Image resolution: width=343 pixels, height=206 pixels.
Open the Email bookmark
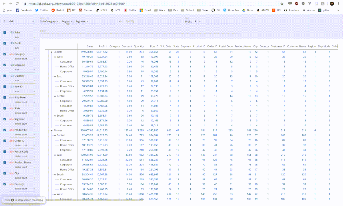tap(145, 10)
